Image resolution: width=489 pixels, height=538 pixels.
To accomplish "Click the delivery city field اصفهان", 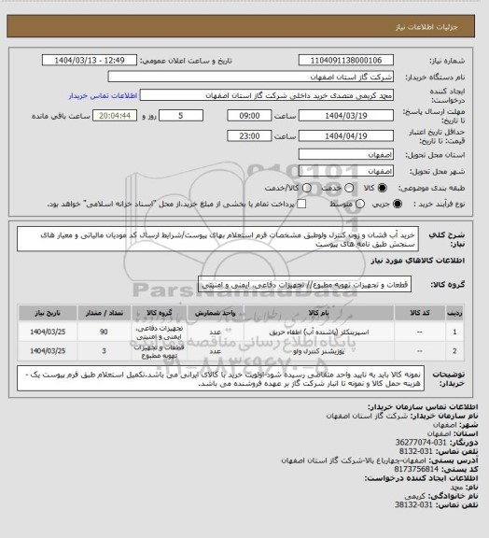I will (x=346, y=171).
